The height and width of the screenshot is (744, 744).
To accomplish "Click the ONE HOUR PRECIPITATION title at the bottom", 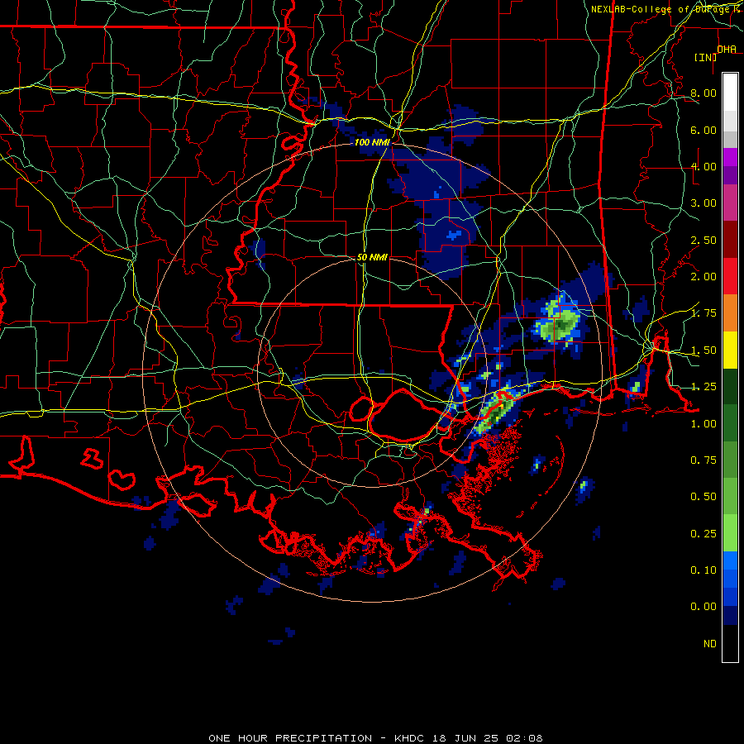I will click(375, 738).
